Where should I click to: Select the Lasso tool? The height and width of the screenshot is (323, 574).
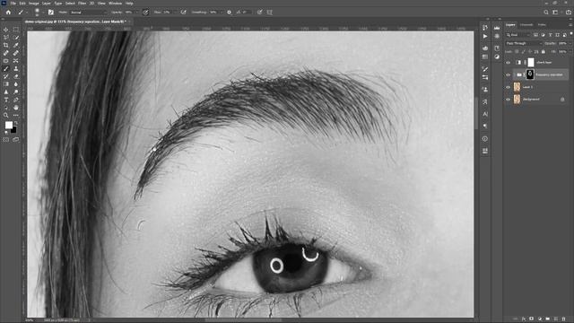[x=6, y=38]
